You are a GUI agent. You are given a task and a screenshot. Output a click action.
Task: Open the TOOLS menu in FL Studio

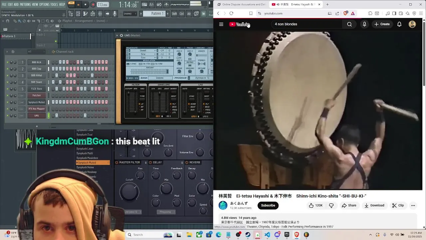point(54,4)
